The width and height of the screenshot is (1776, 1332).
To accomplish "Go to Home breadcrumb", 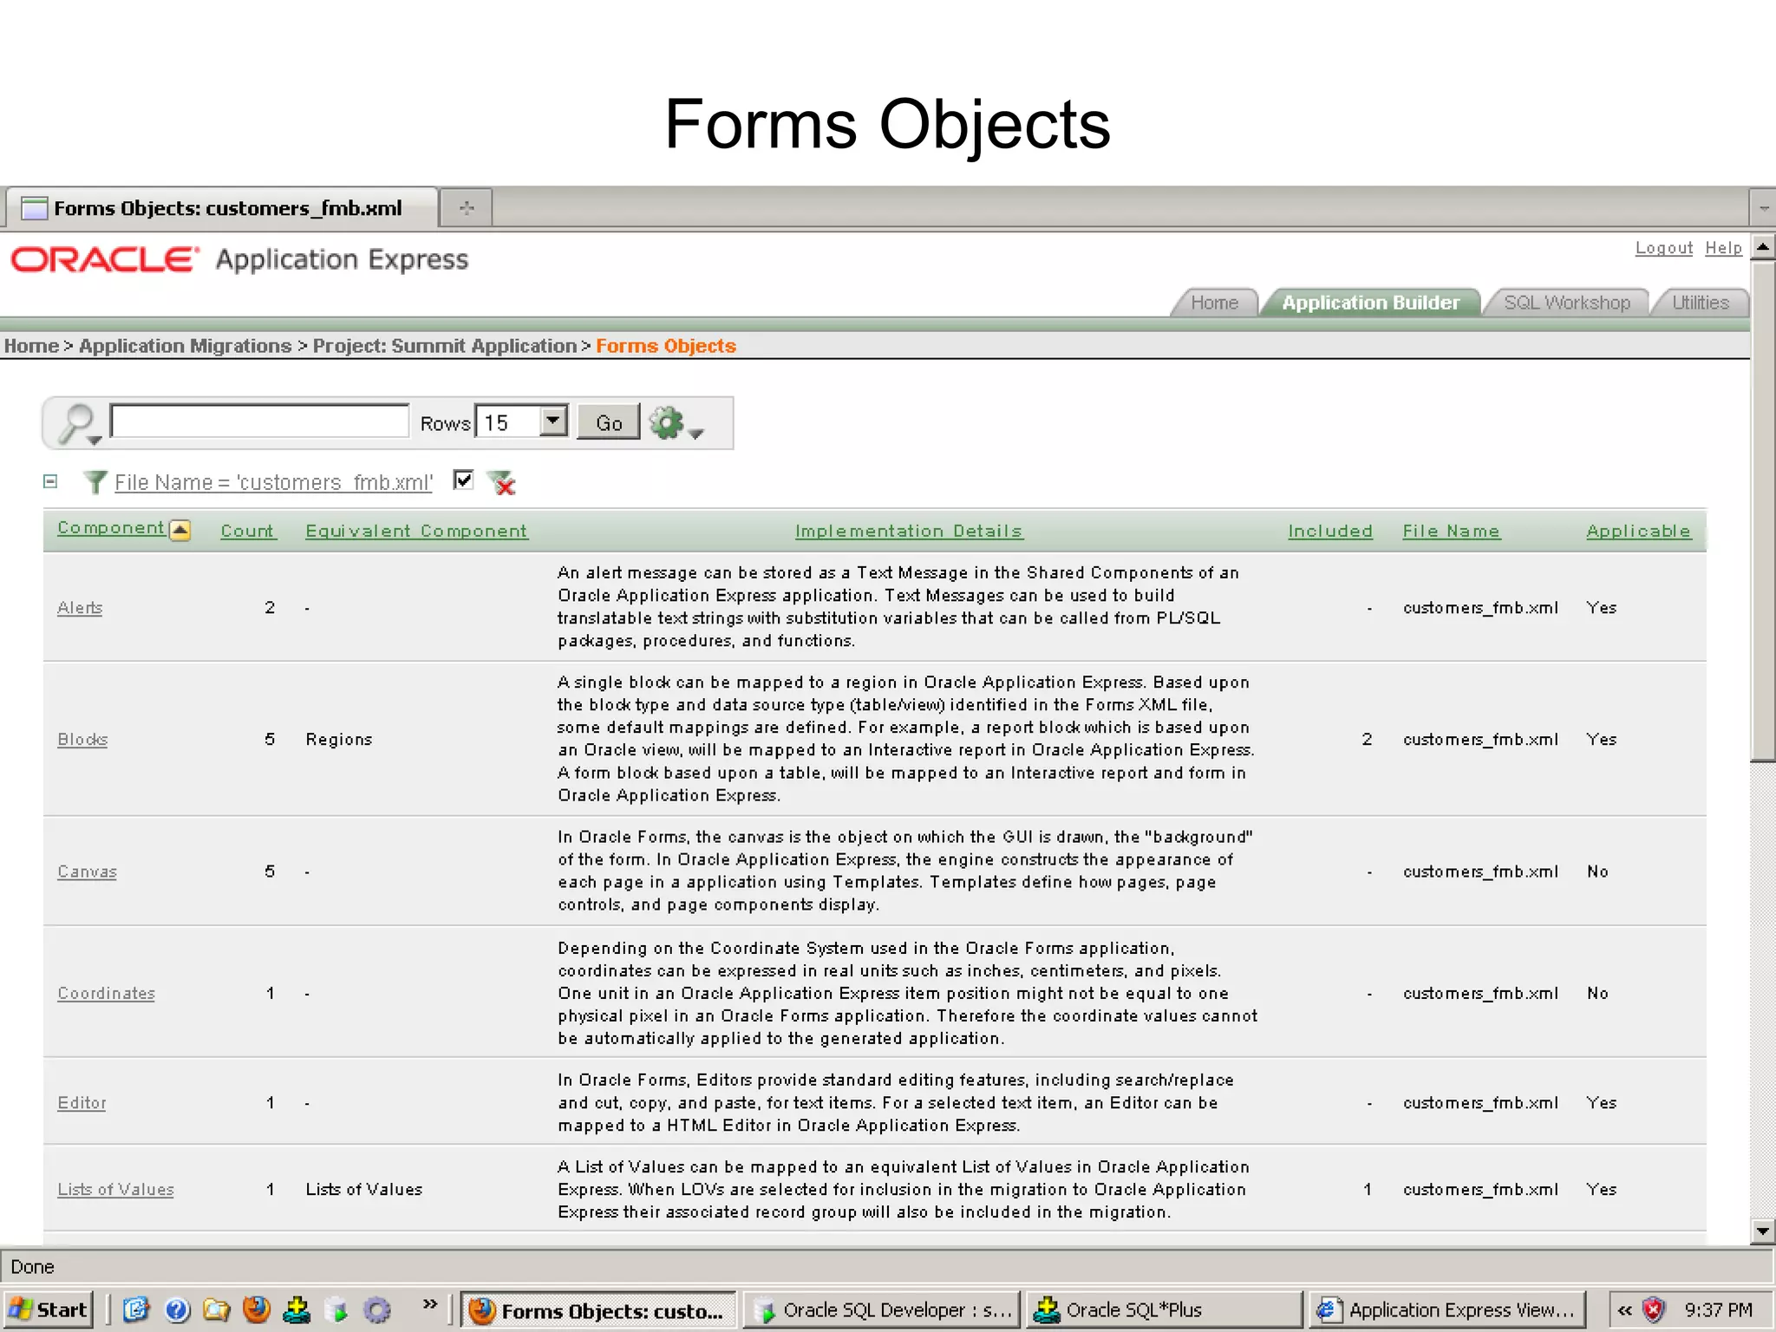I will click(x=31, y=346).
